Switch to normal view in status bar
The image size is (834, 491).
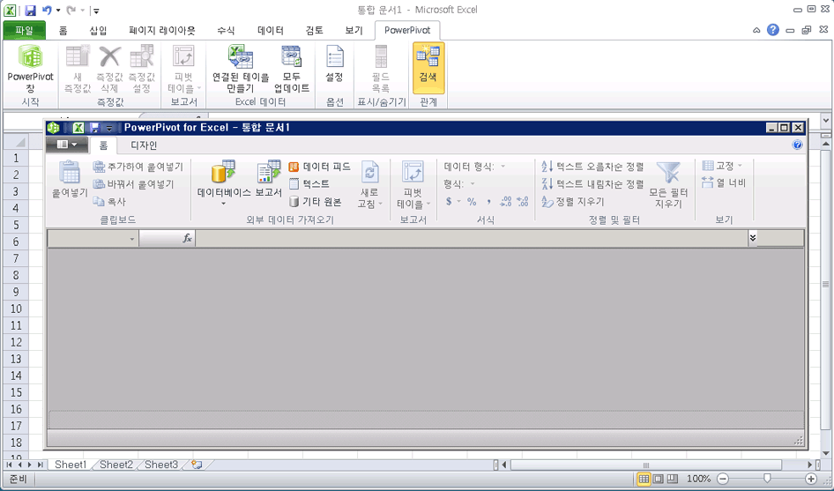coord(644,479)
